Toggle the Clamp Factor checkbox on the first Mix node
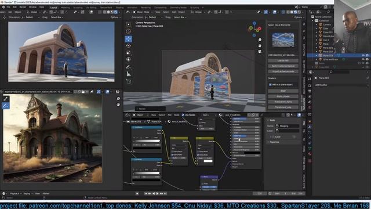This screenshot has width=371, height=209. point(173,155)
